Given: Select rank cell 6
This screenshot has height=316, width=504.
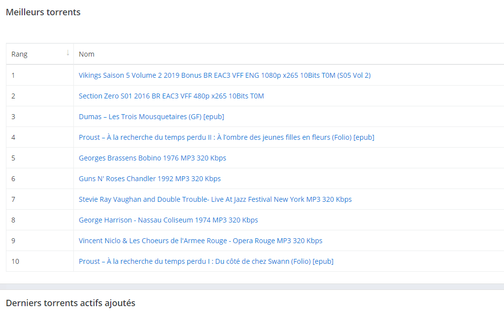Looking at the screenshot, I should click(40, 179).
